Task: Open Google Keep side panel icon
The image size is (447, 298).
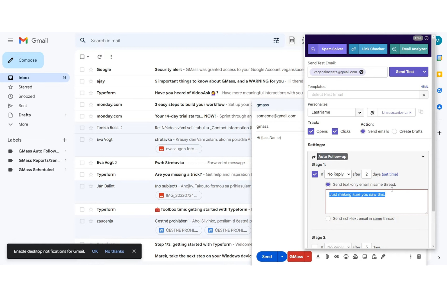Action: click(x=439, y=74)
